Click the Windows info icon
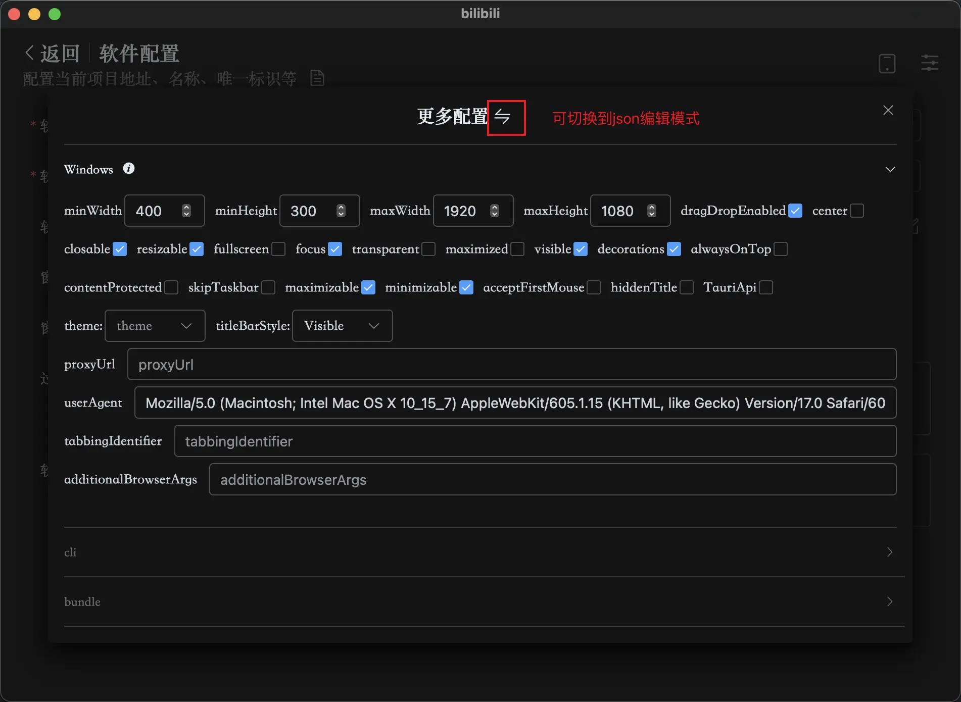The image size is (961, 702). coord(129,169)
